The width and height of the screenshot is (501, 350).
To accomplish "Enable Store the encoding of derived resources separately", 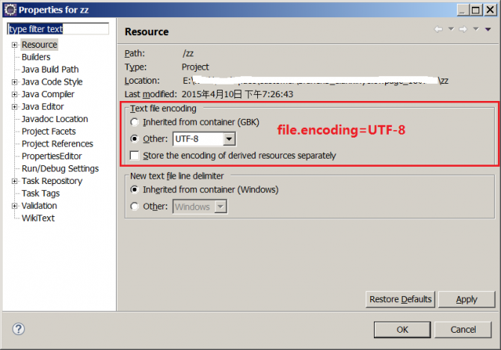I will [x=135, y=156].
